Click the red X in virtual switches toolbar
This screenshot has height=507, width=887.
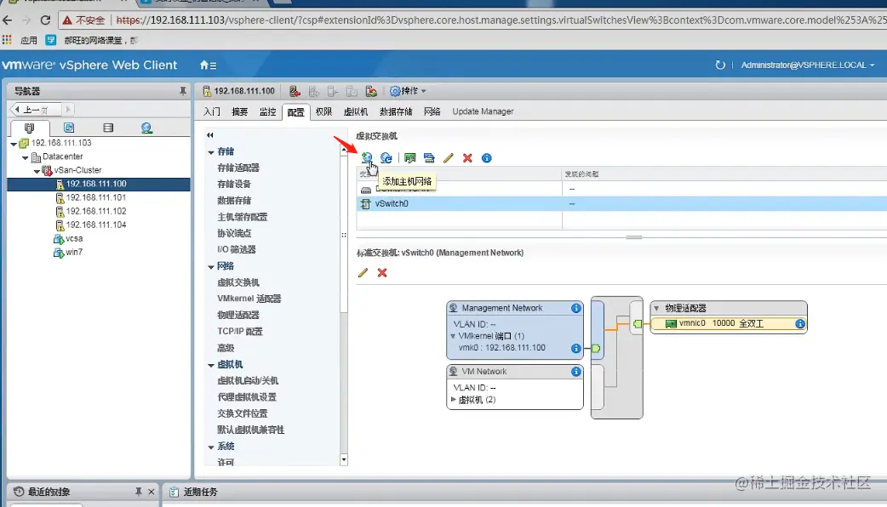pyautogui.click(x=467, y=157)
